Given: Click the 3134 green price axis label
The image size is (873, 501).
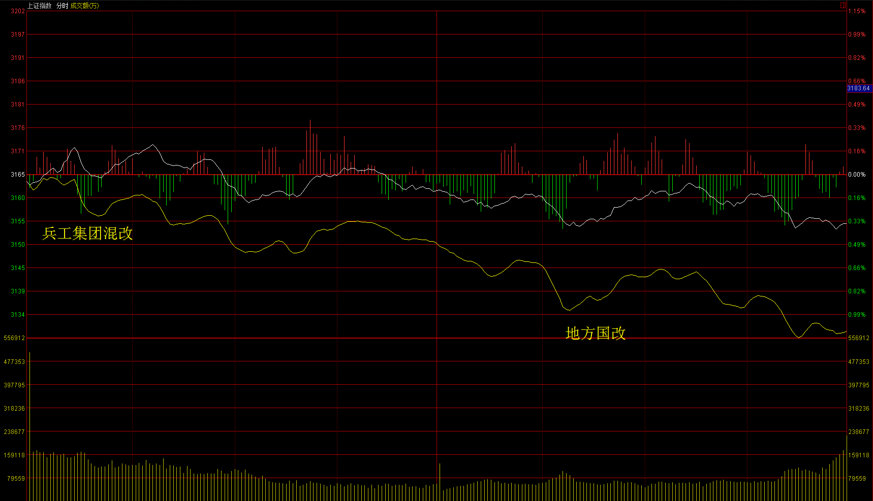Looking at the screenshot, I should tap(18, 315).
